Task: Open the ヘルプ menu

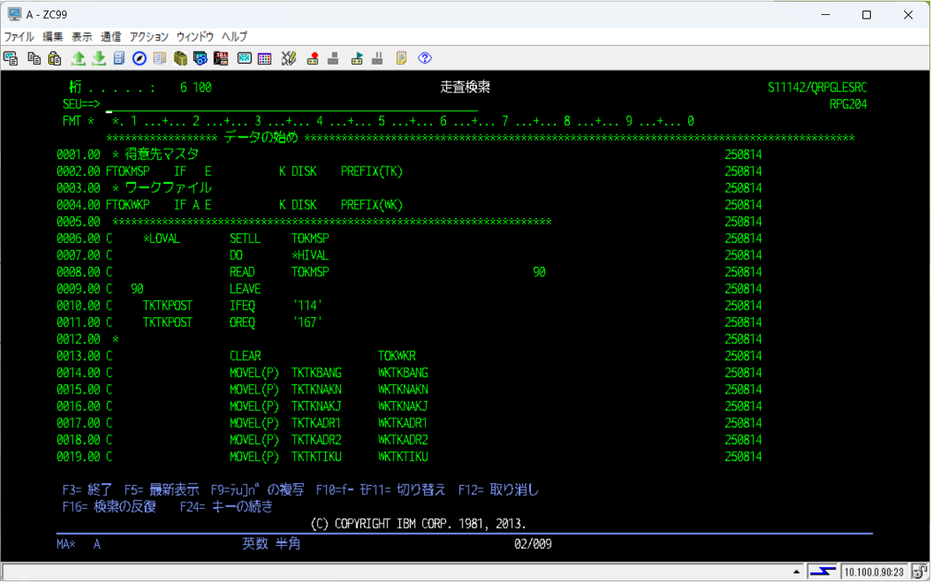Action: coord(234,37)
